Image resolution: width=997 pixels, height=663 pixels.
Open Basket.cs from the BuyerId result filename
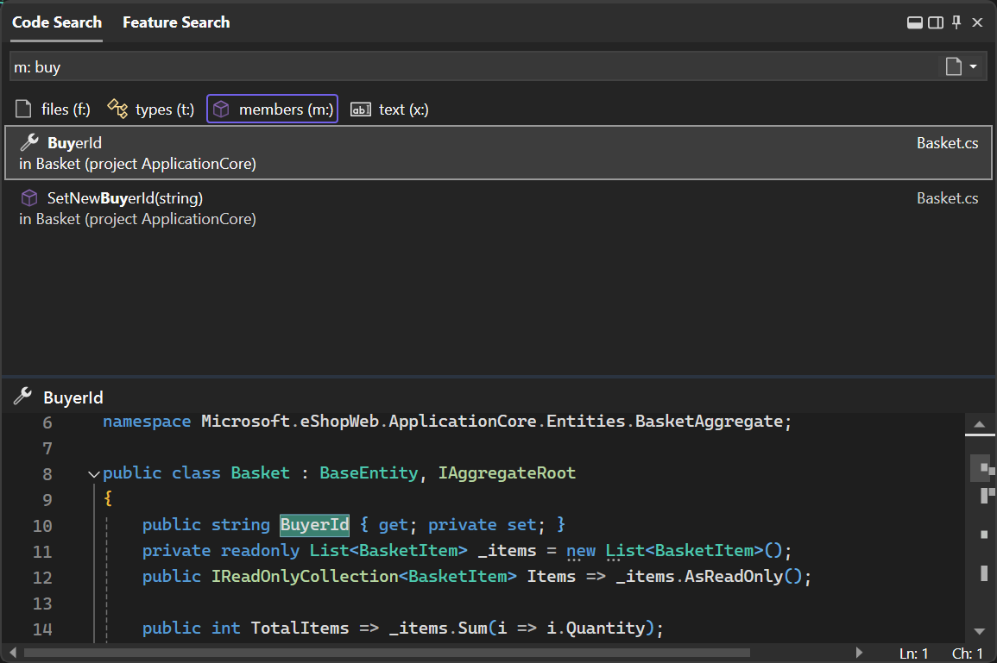(x=947, y=142)
